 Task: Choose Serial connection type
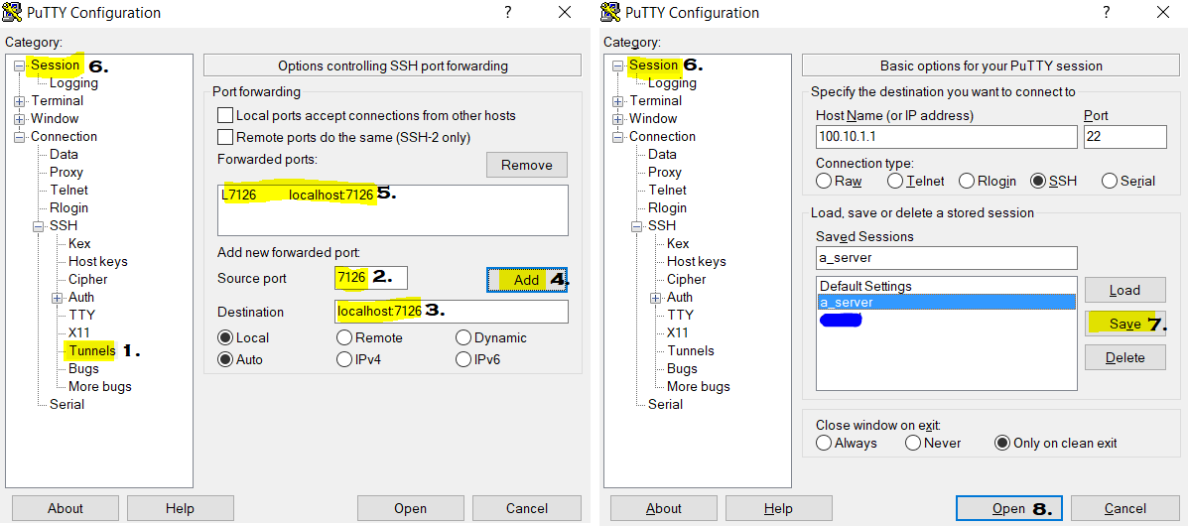pos(1110,182)
